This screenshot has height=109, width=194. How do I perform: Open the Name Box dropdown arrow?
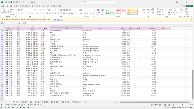pyautogui.click(x=9, y=23)
